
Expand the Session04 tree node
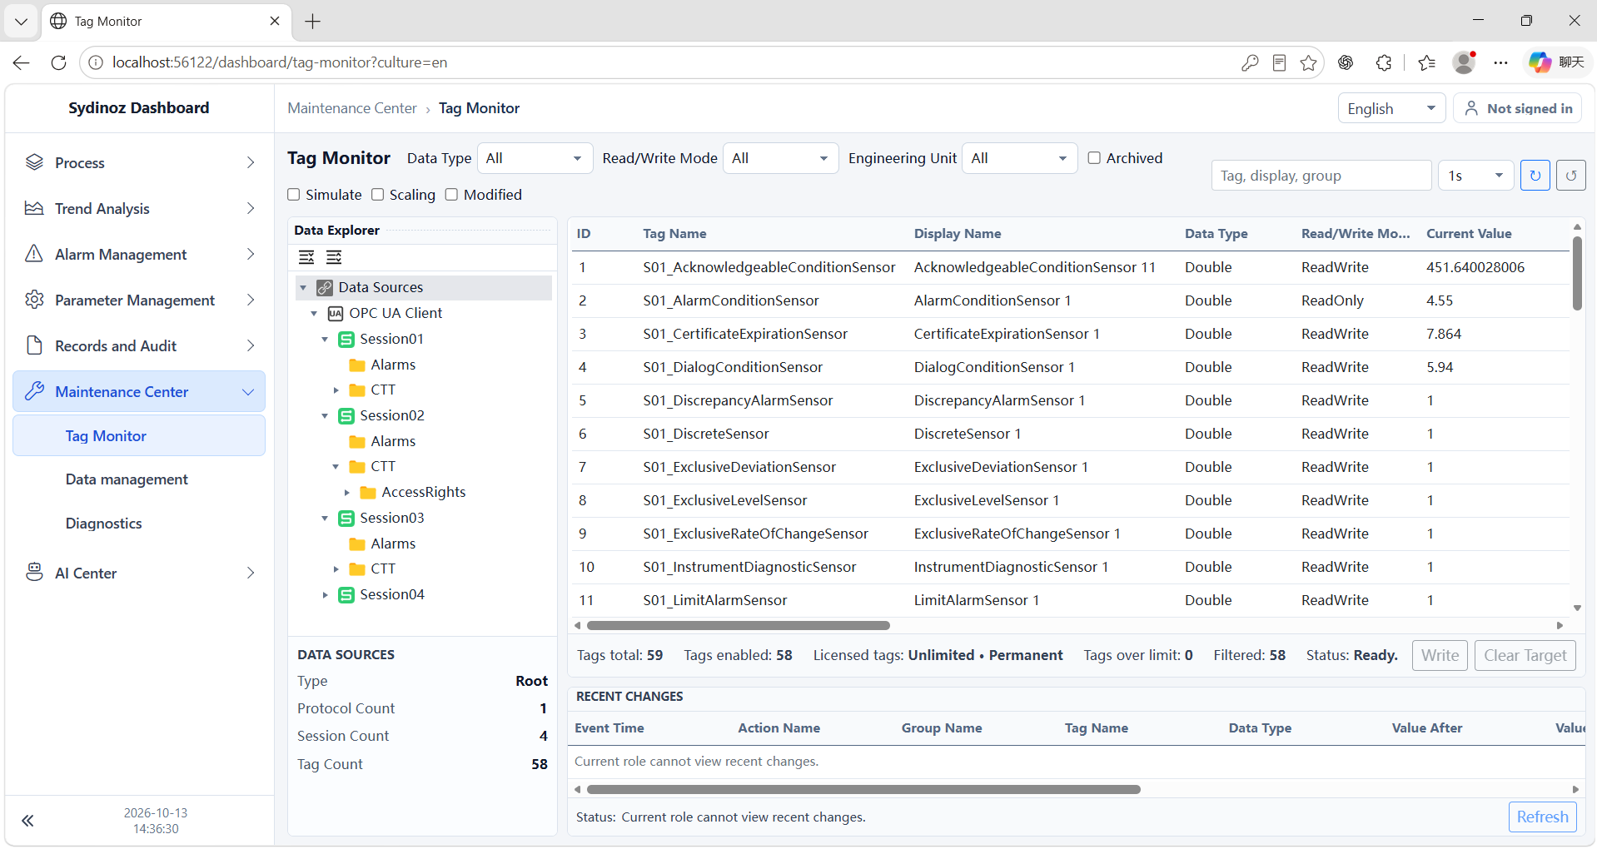pyautogui.click(x=325, y=594)
